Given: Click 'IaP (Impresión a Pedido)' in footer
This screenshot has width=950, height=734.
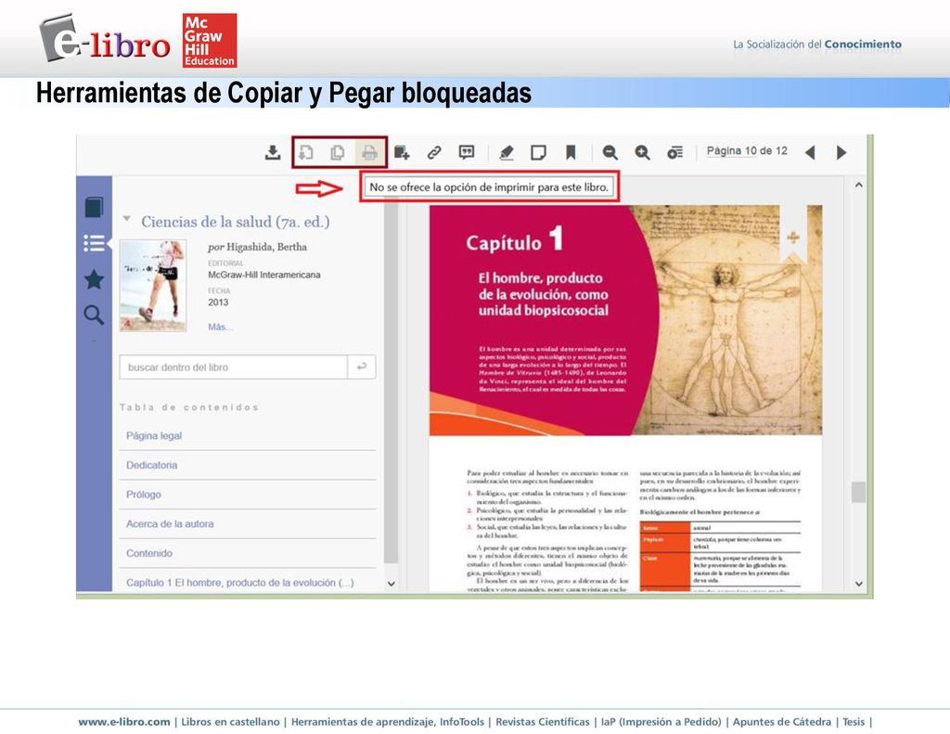Looking at the screenshot, I should (x=661, y=722).
